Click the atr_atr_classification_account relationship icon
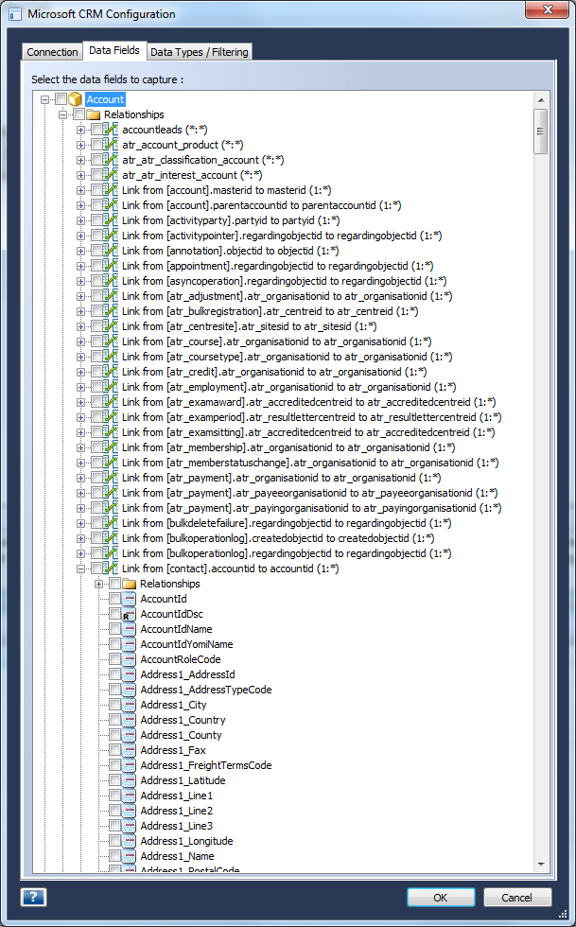This screenshot has height=927, width=576. point(112,160)
